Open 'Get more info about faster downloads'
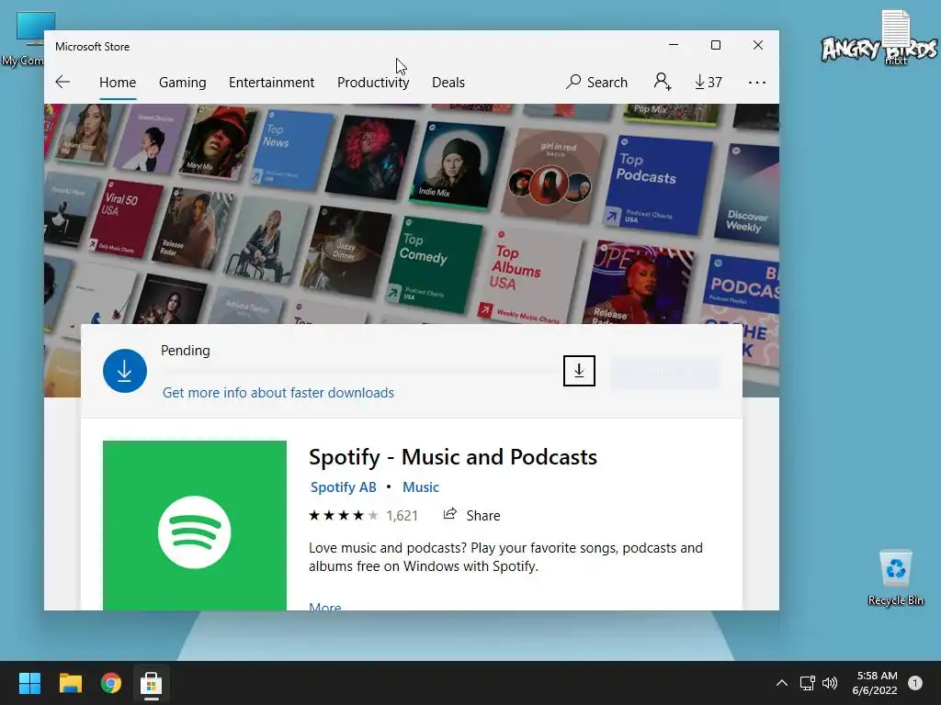The image size is (941, 705). coord(278,393)
